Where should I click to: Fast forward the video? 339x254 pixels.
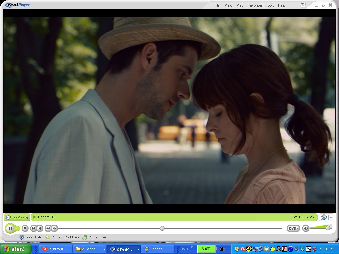[54, 228]
